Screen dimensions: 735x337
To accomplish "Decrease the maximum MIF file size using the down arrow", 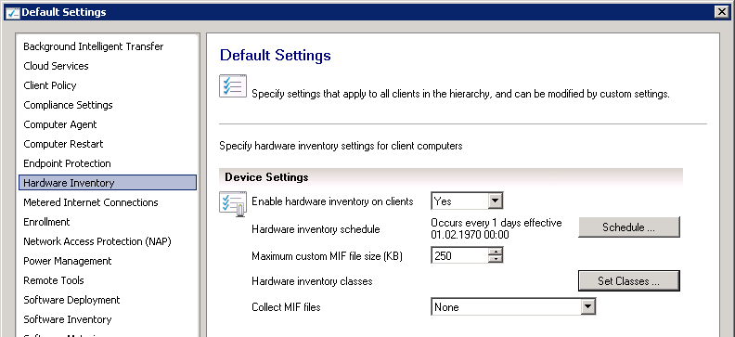I will coord(495,260).
